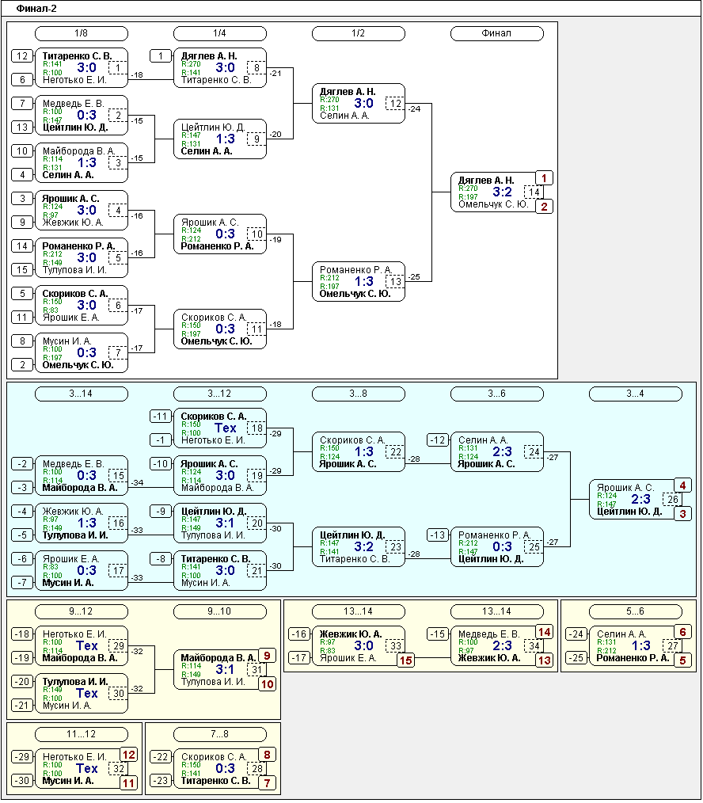703x803 pixels.
Task: Click the Финал round header
Action: pos(497,33)
